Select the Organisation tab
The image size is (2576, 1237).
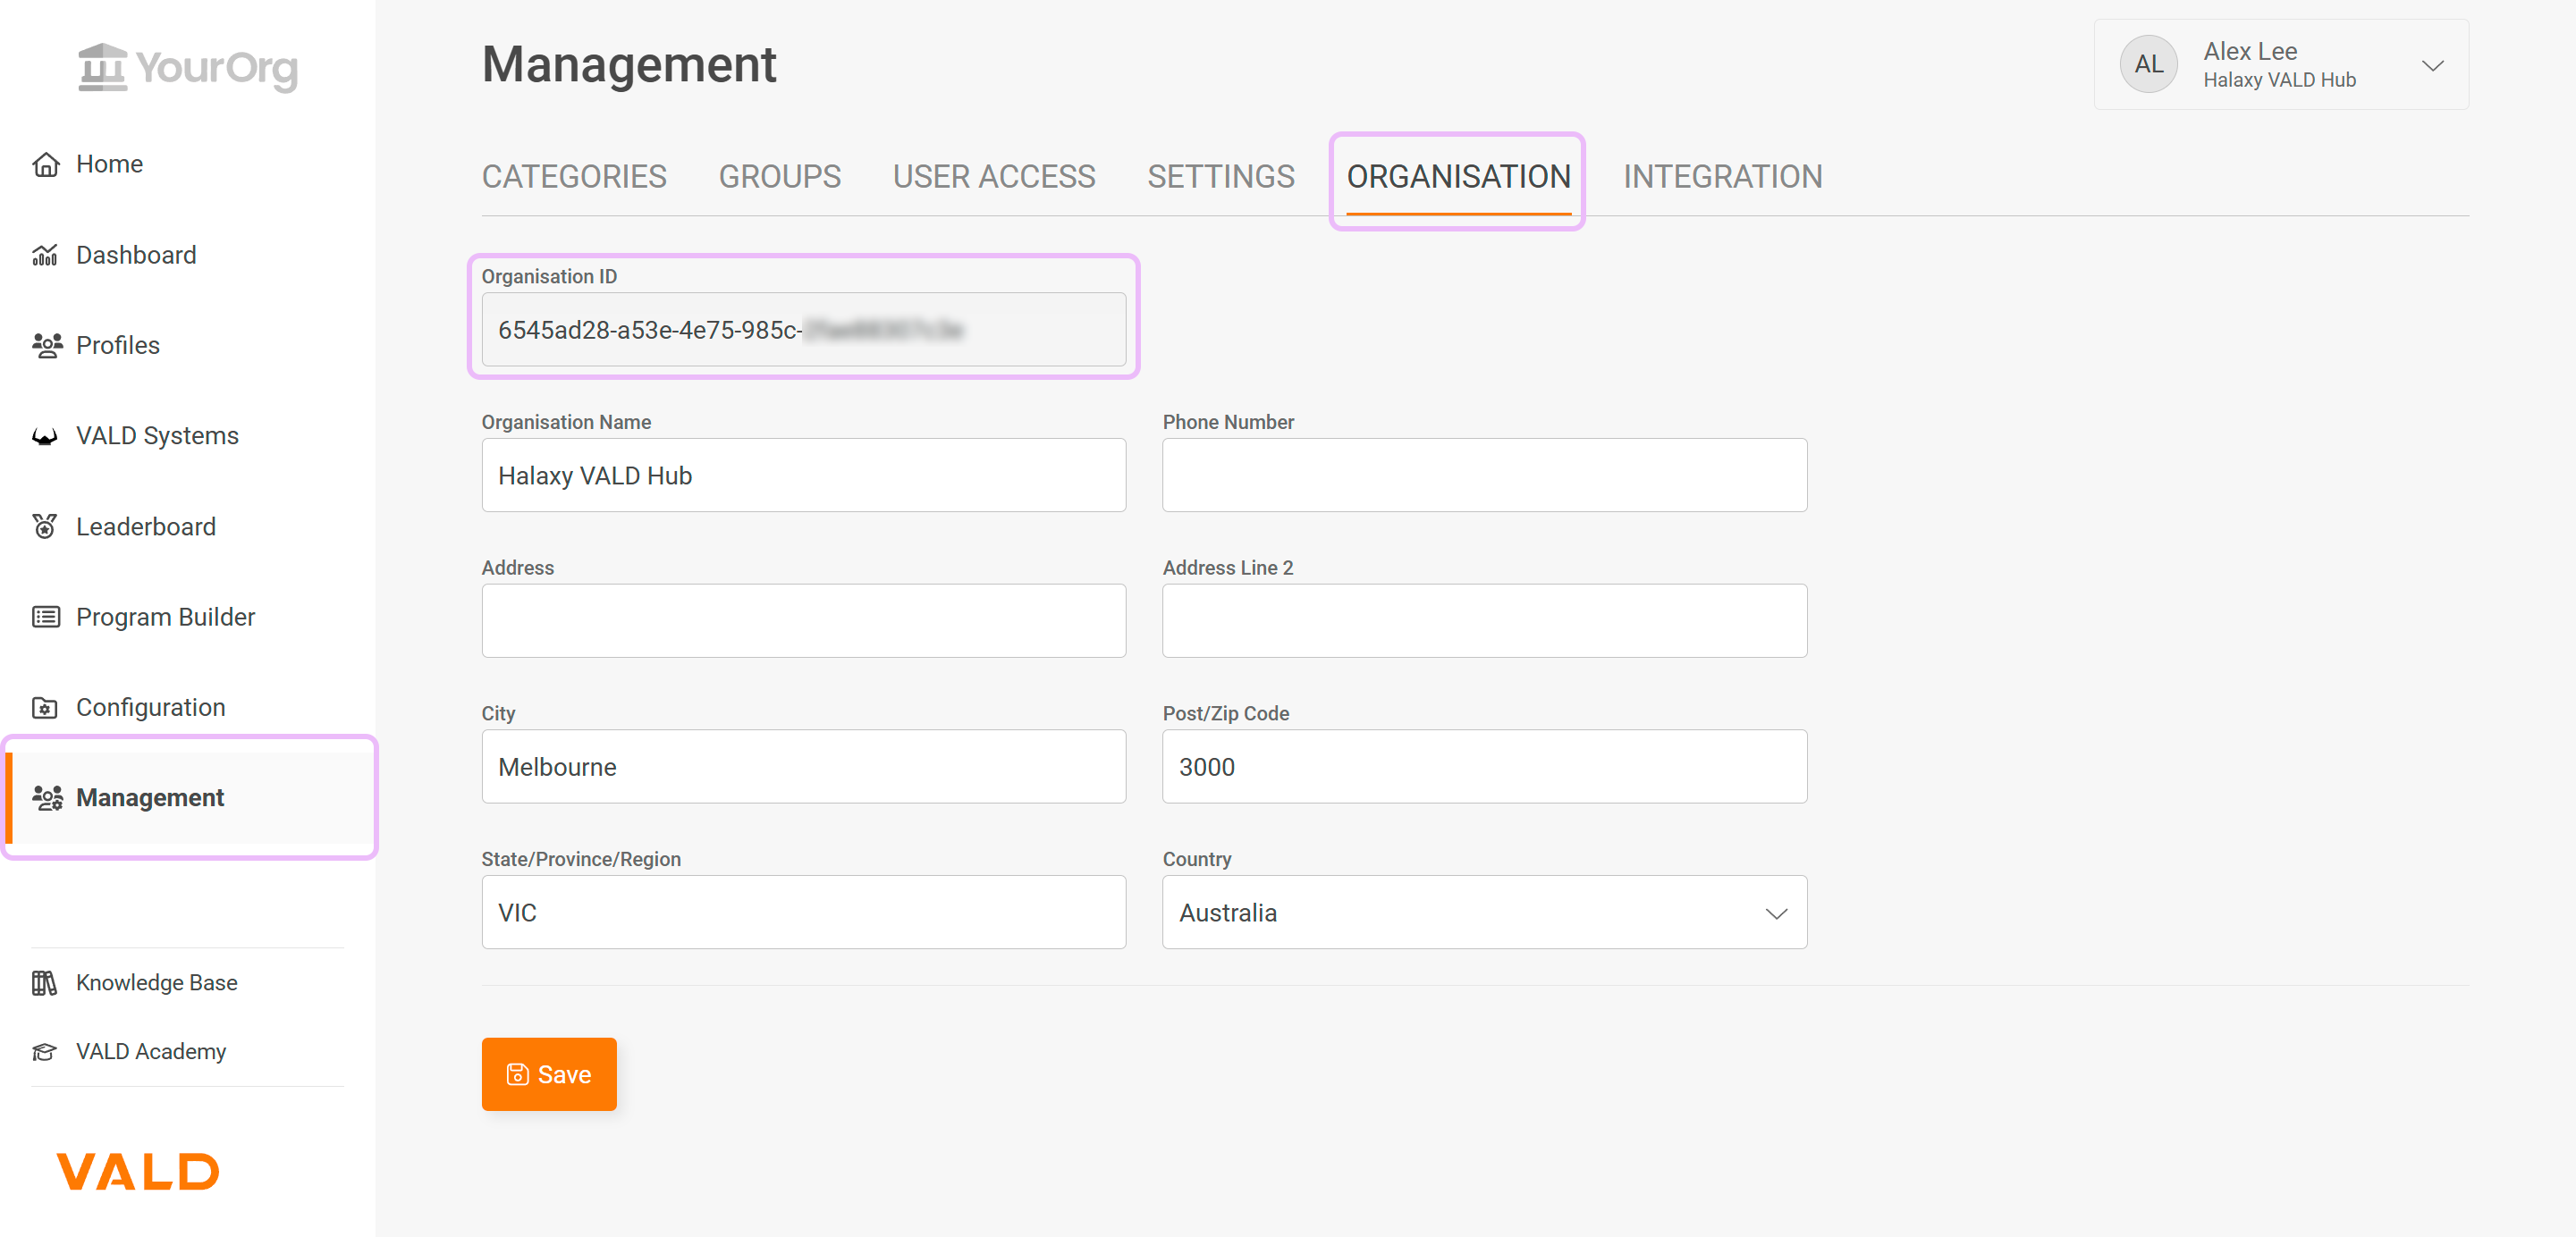tap(1458, 177)
